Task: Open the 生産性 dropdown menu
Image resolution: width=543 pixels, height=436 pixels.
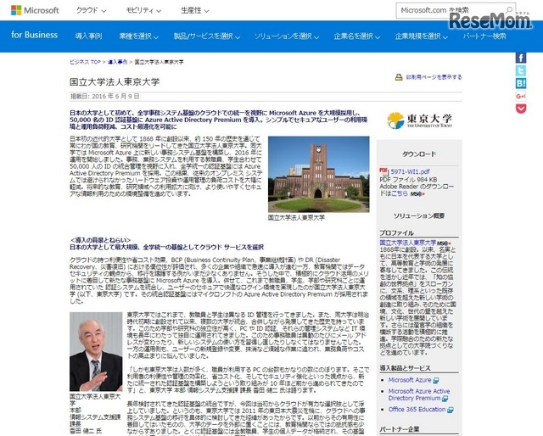Action: (x=195, y=11)
